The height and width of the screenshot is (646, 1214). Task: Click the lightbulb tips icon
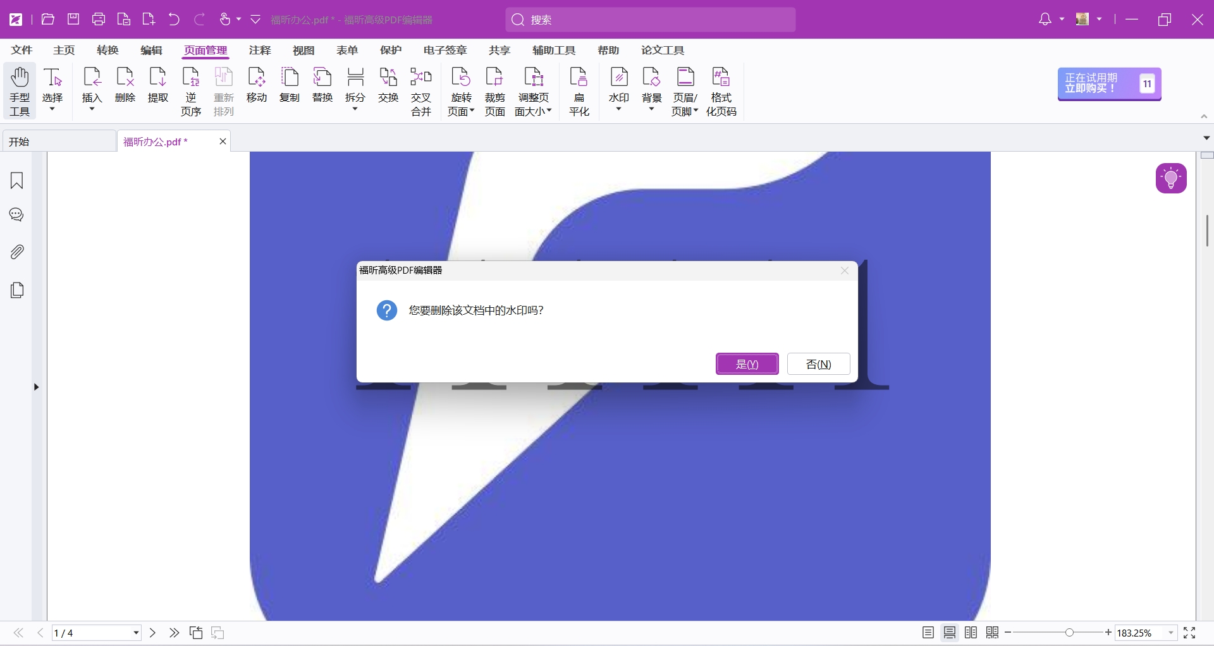[x=1171, y=178]
